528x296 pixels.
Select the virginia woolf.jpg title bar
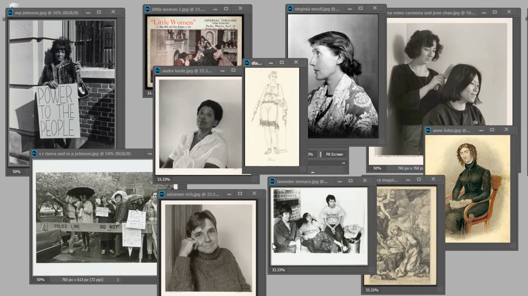click(x=336, y=9)
